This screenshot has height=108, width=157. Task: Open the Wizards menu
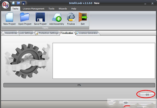63,9
